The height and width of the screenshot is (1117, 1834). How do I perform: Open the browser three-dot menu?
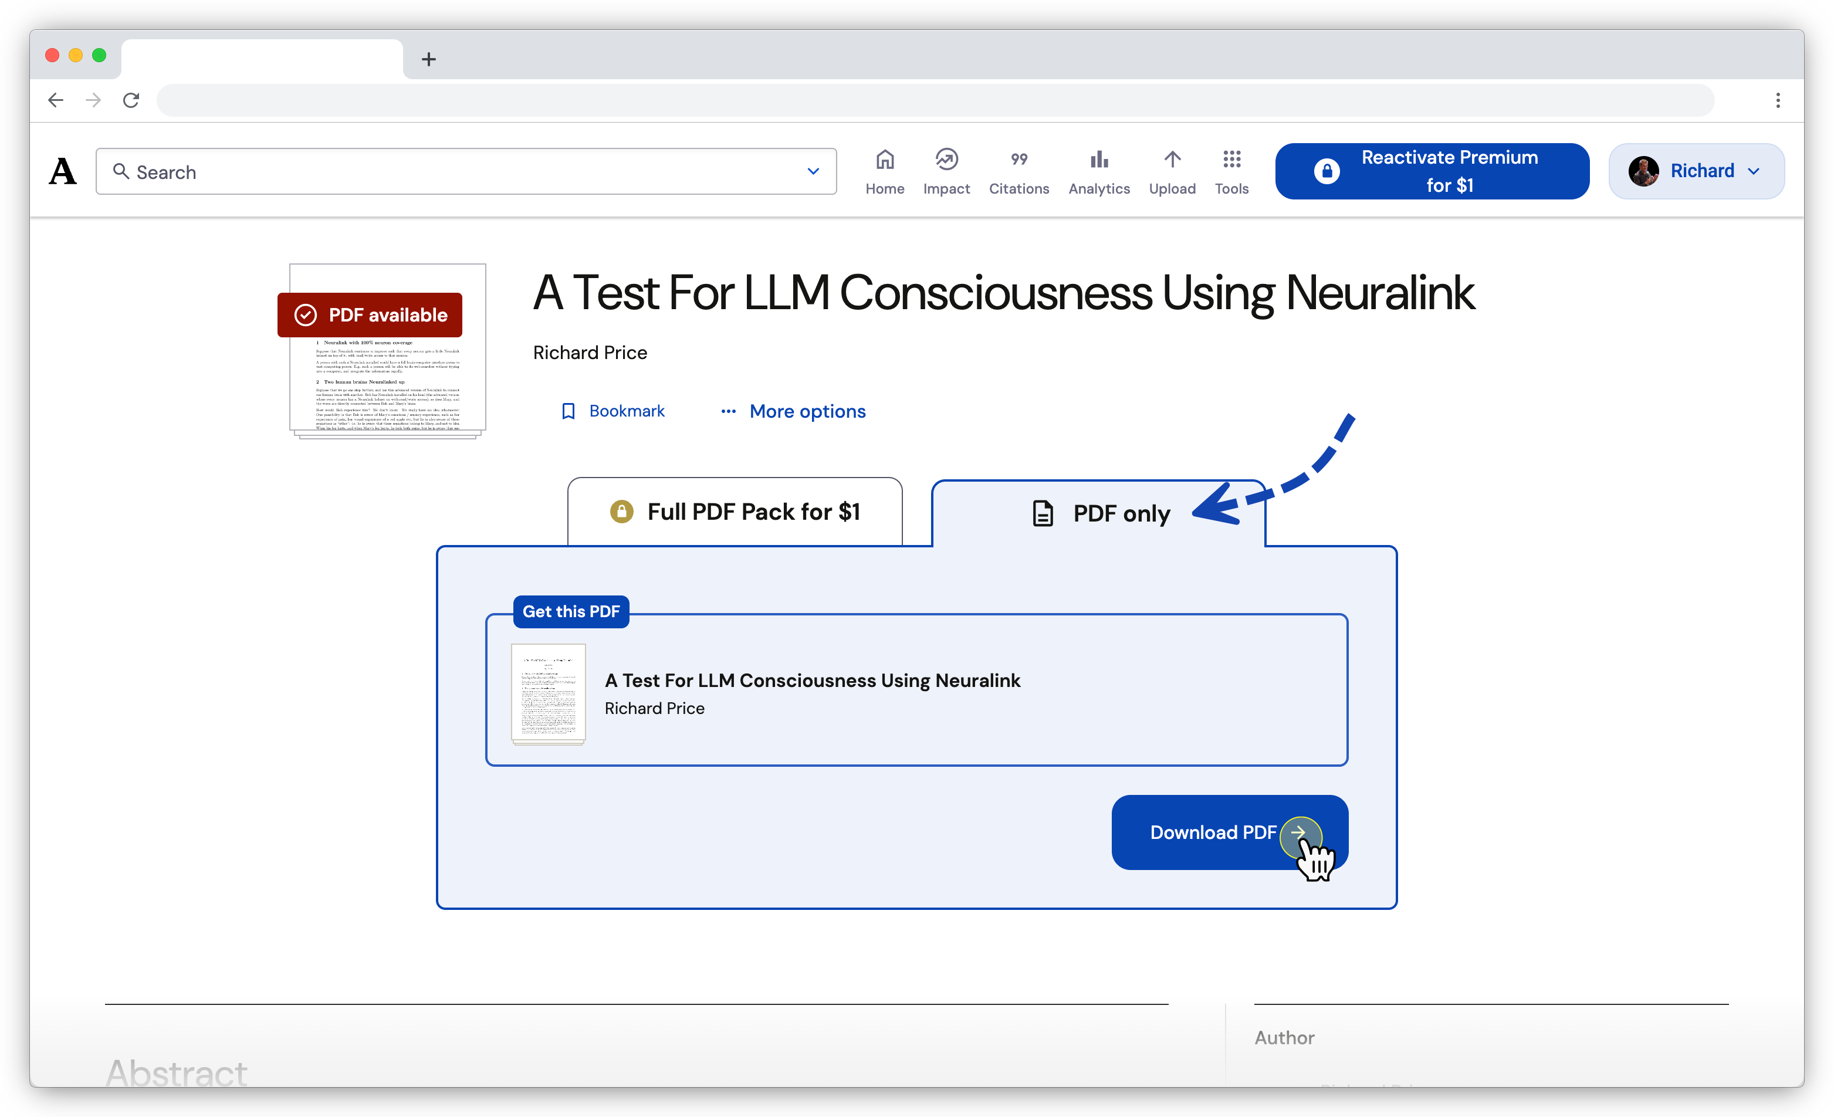(1778, 100)
